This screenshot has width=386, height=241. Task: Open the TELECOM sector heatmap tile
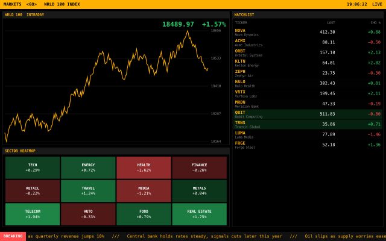(33, 214)
